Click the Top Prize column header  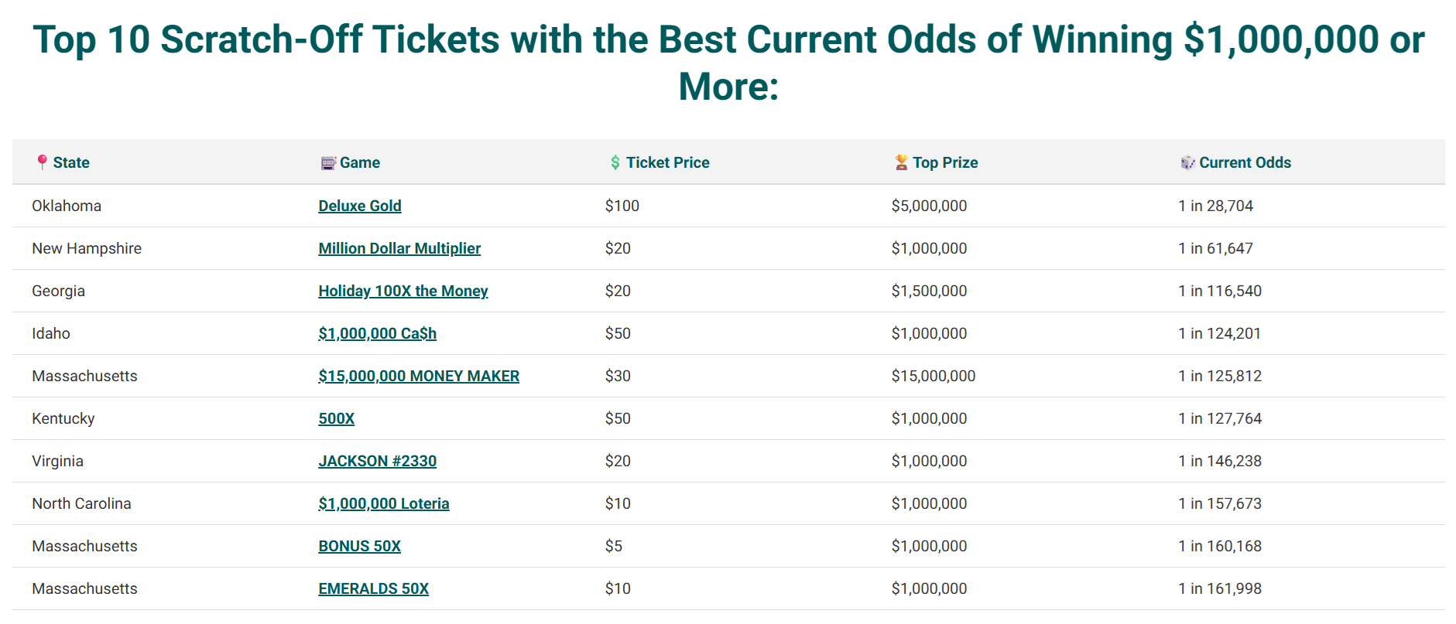tap(945, 162)
